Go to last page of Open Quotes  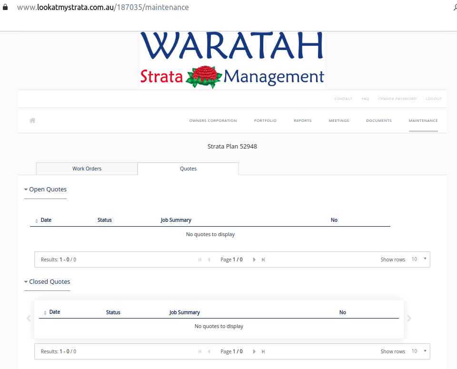263,259
